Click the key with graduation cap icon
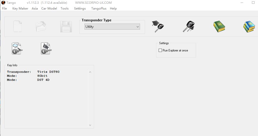This screenshot has width=258, height=136. [x=158, y=27]
